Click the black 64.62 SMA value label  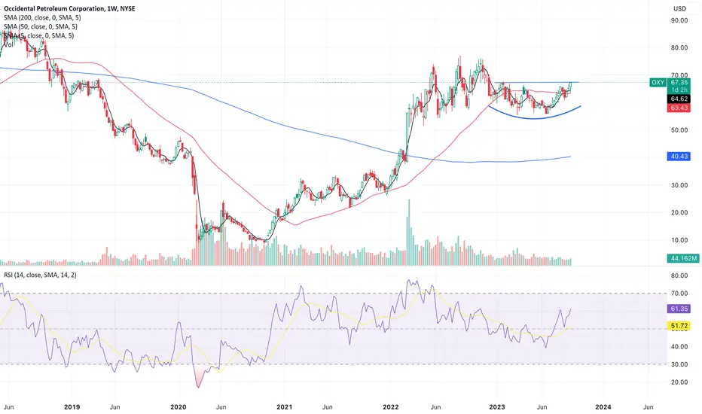679,99
